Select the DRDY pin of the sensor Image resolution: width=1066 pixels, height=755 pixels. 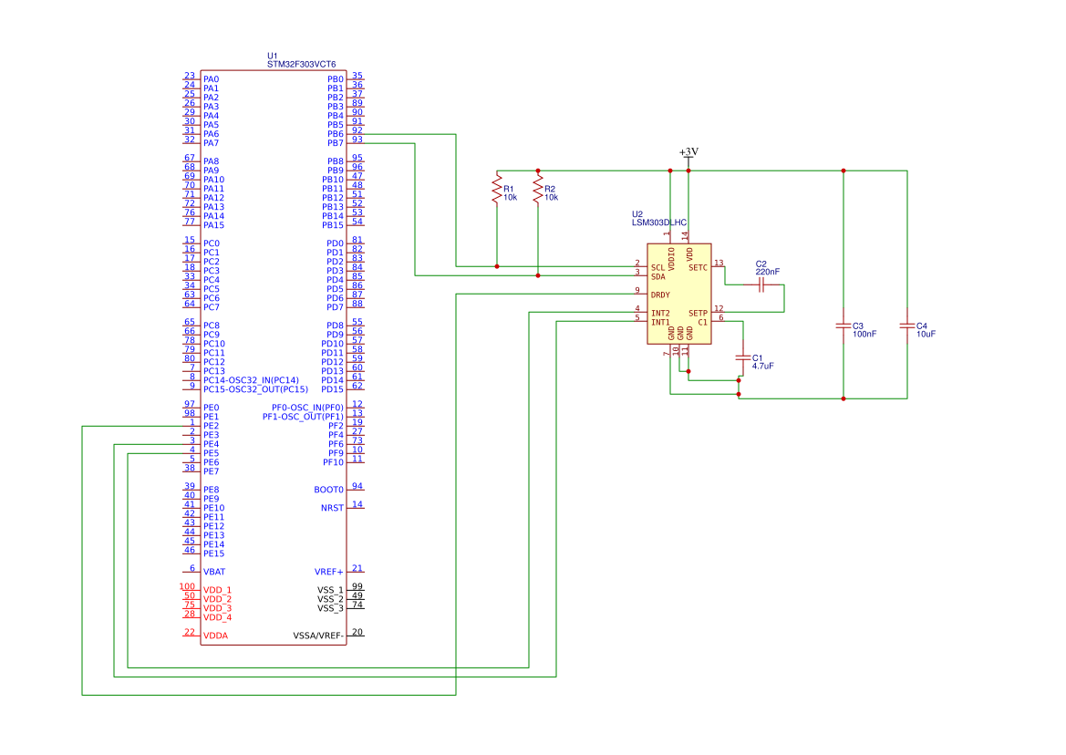659,294
